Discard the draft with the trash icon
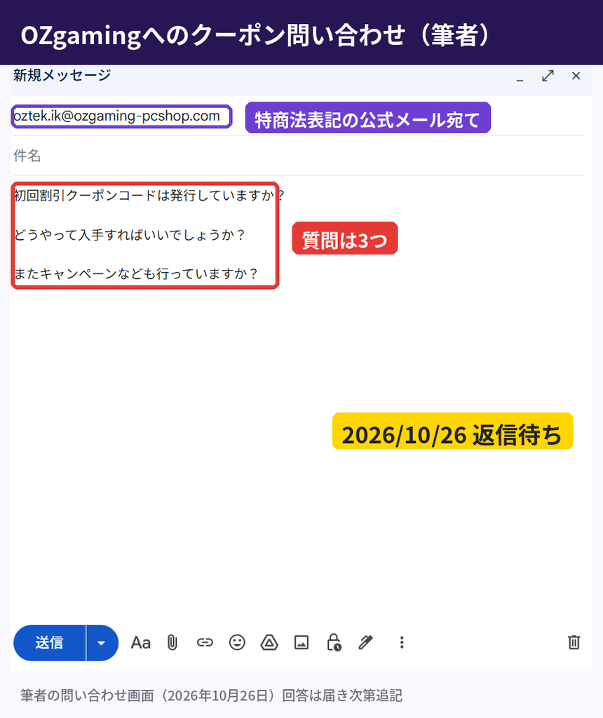Screen dimensions: 603x718 tap(574, 642)
